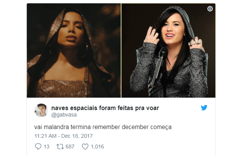Open the info icon on the image
Image resolution: width=243 pixels, height=156 pixels.
pyautogui.click(x=210, y=9)
